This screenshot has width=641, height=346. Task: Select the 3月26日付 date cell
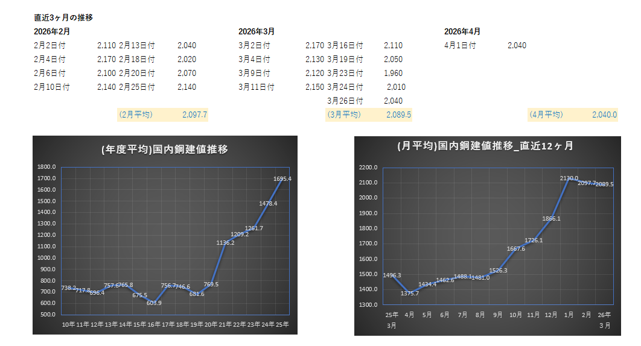click(x=345, y=101)
